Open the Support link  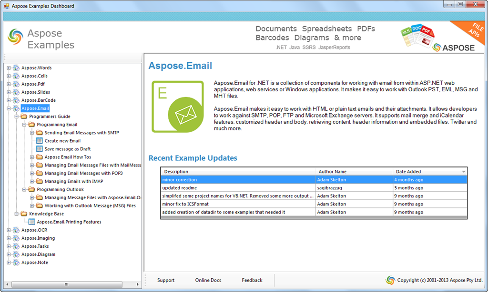tap(166, 280)
